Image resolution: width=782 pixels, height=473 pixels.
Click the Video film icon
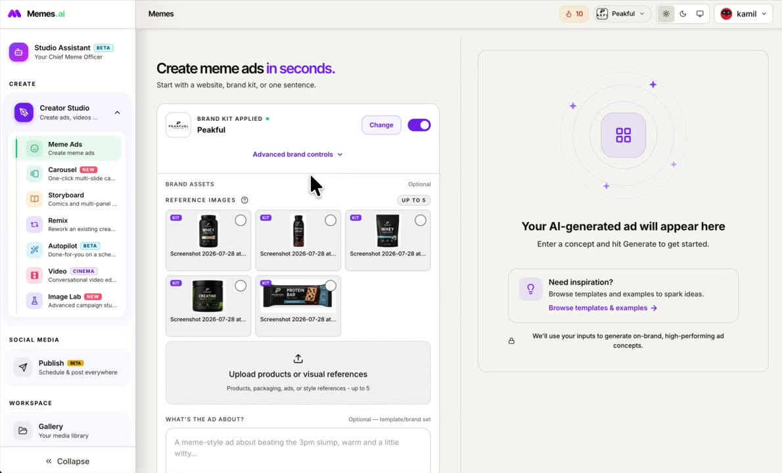click(34, 275)
